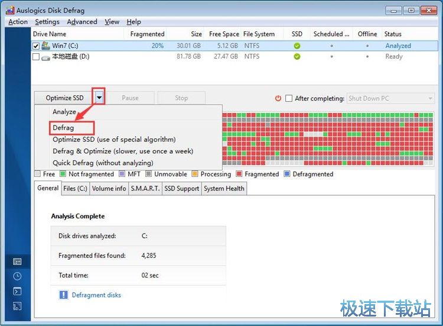This screenshot has width=443, height=326.
Task: Click the 20% fragmented value for C:
Action: click(x=158, y=46)
